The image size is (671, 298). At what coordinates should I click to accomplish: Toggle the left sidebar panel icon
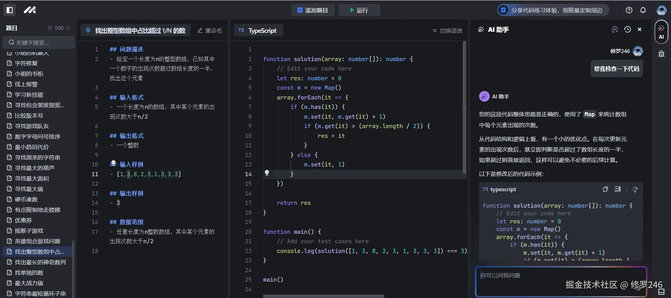click(10, 10)
